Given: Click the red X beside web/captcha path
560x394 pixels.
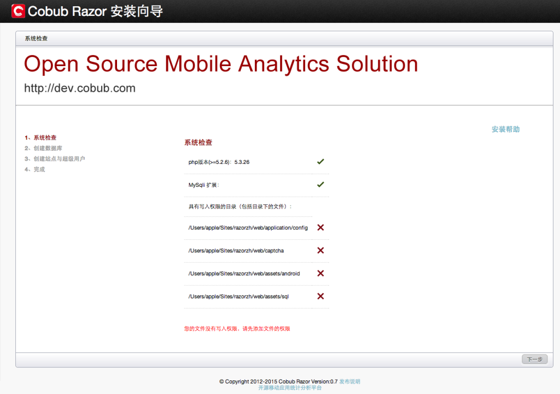Looking at the screenshot, I should click(x=320, y=250).
